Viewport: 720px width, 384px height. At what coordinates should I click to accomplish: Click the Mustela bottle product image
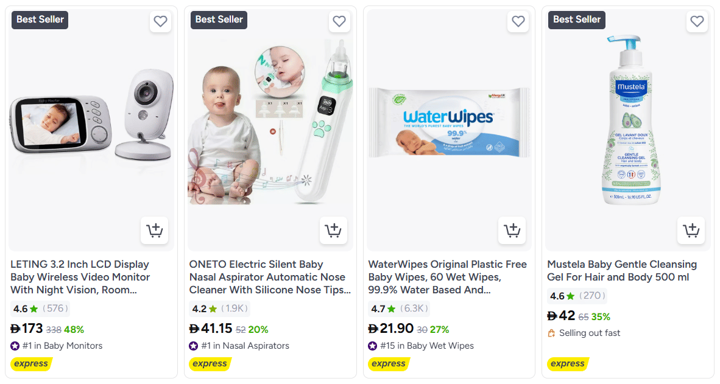tap(627, 122)
